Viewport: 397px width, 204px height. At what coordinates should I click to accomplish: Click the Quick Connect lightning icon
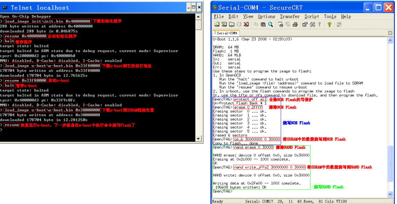click(224, 24)
